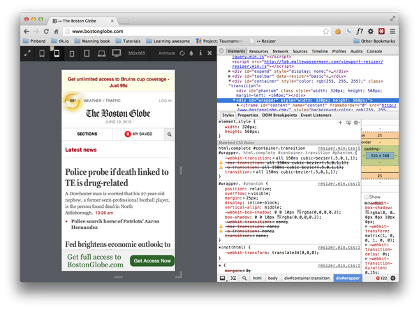Select the first smartphone preset in resizer toolbar
Viewport: 419px width, 310px height.
pyautogui.click(x=42, y=53)
